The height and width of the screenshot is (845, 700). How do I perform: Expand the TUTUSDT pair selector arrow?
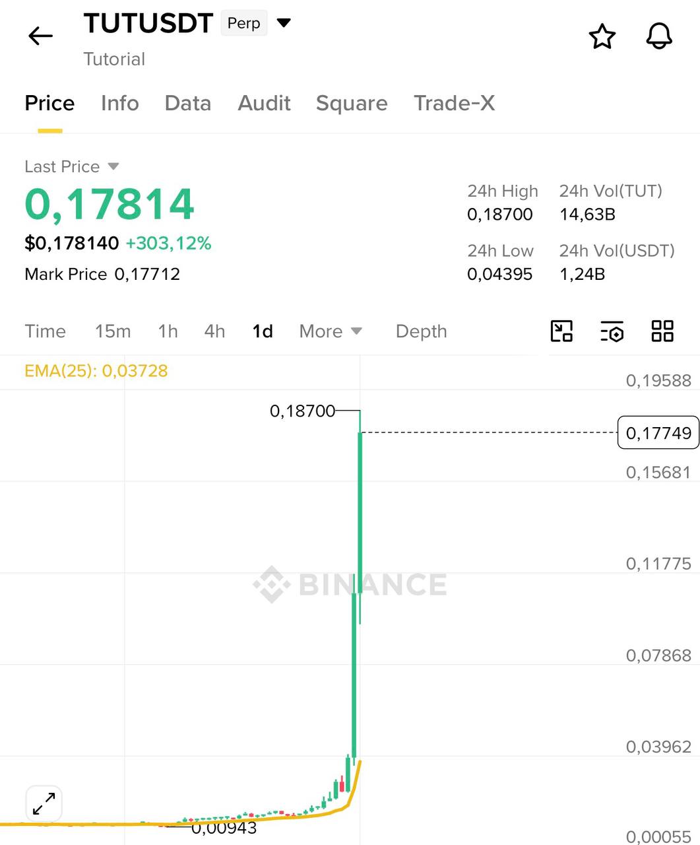tap(284, 23)
